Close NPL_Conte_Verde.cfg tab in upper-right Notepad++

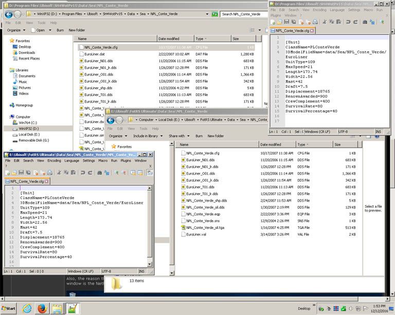(312, 31)
